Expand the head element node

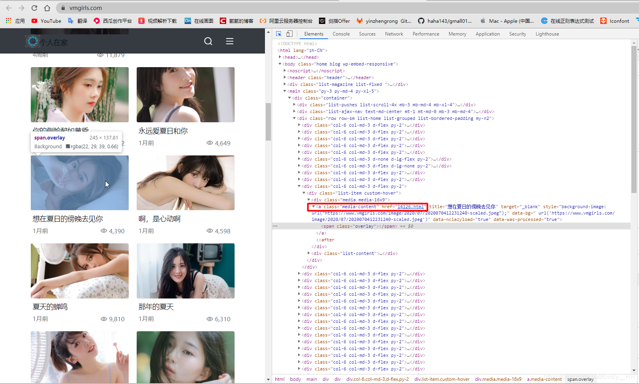[280, 57]
